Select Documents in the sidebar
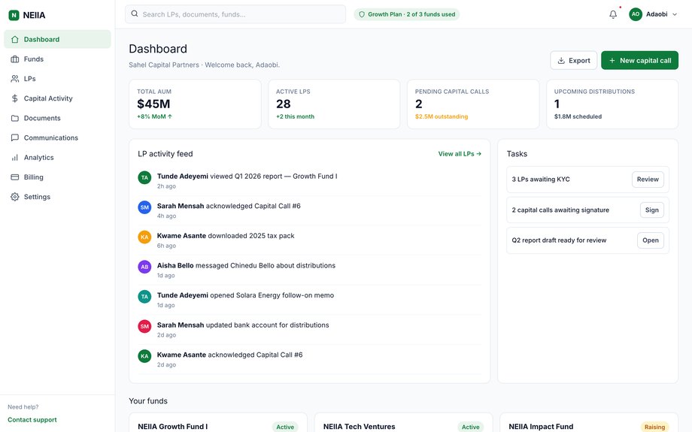692x432 pixels. (x=57, y=118)
